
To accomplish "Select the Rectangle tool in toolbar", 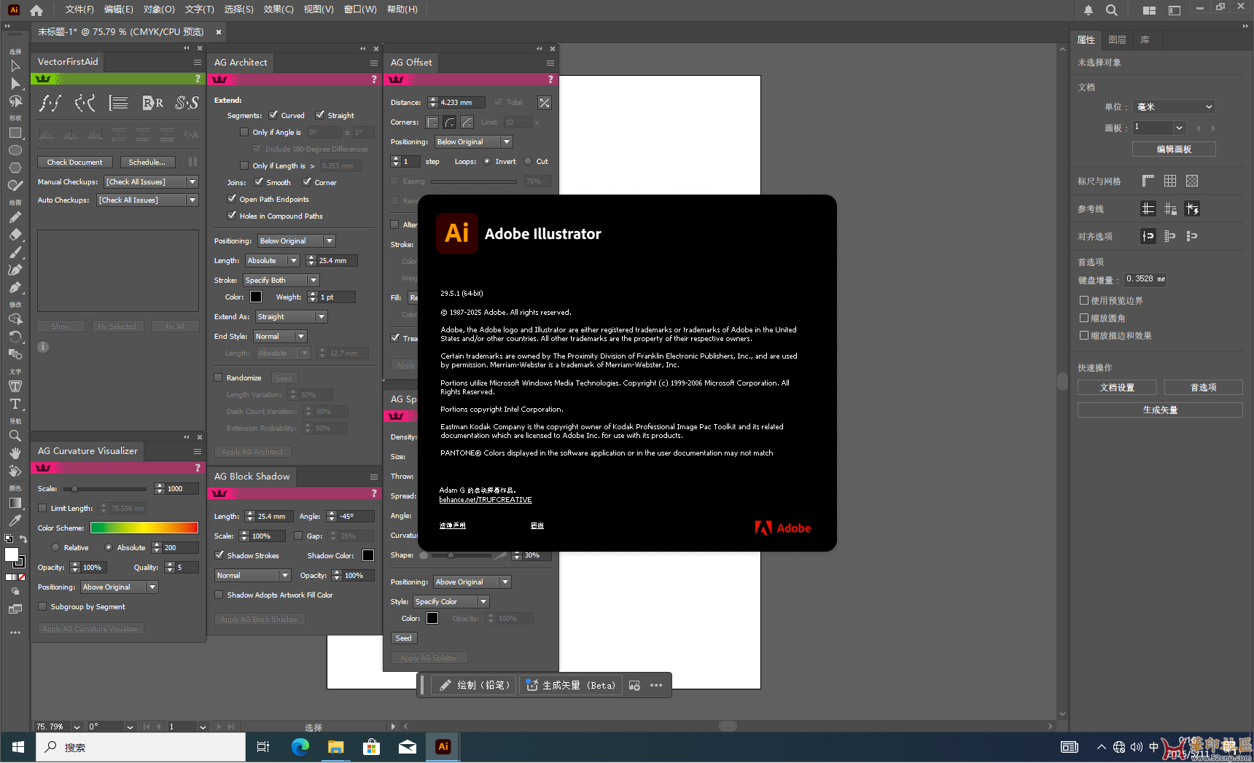I will coord(15,133).
